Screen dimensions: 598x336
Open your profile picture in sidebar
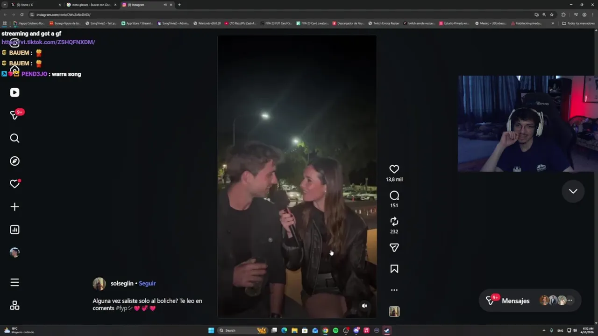pyautogui.click(x=14, y=252)
